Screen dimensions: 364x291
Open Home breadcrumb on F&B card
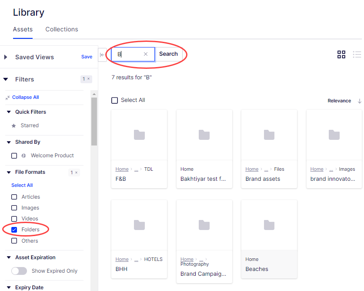point(122,169)
